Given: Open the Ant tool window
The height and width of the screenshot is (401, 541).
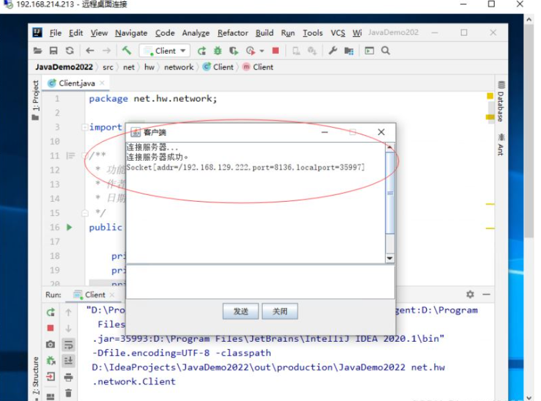Looking at the screenshot, I should pyautogui.click(x=501, y=144).
